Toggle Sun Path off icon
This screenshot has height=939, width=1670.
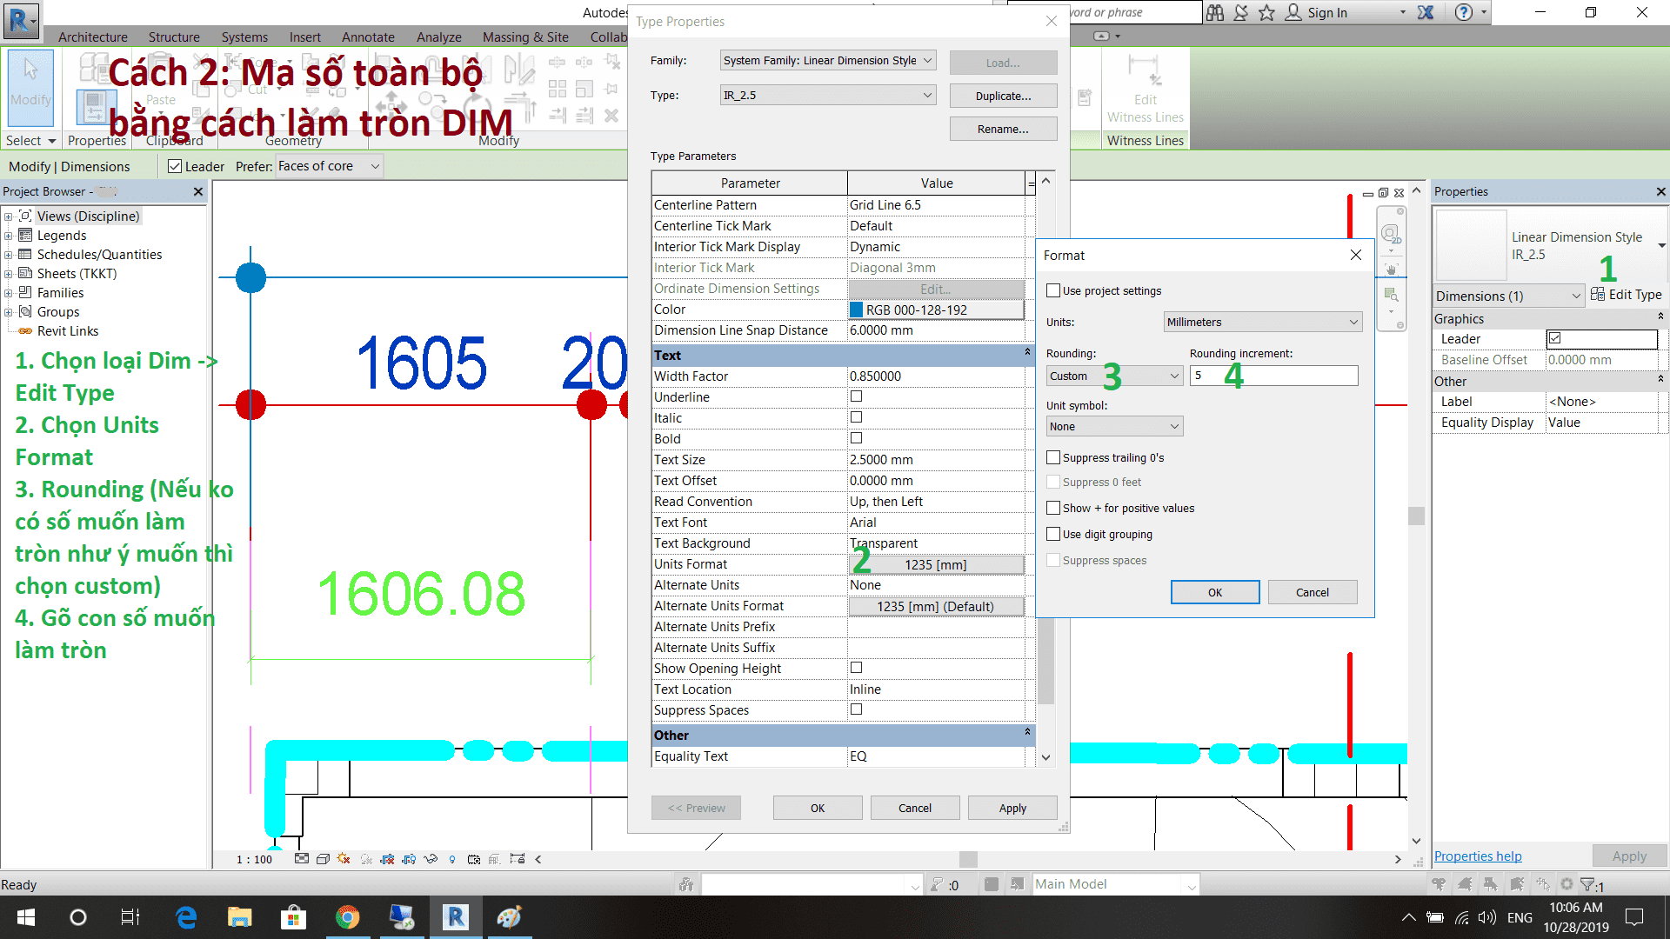(x=344, y=859)
